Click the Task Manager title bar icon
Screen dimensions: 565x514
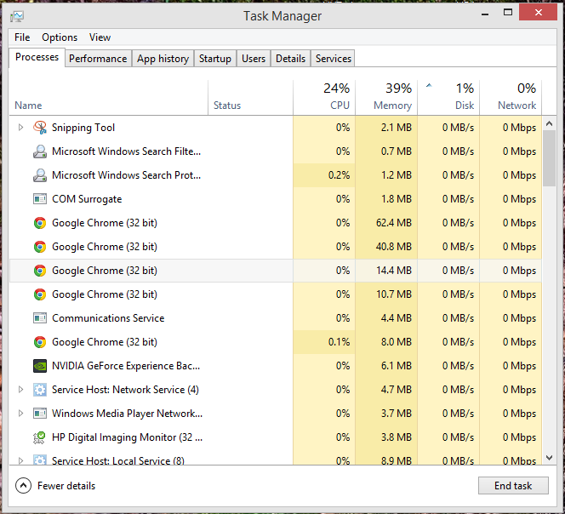[17, 16]
